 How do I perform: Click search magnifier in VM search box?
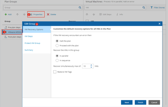pyautogui.click(x=144, y=8)
